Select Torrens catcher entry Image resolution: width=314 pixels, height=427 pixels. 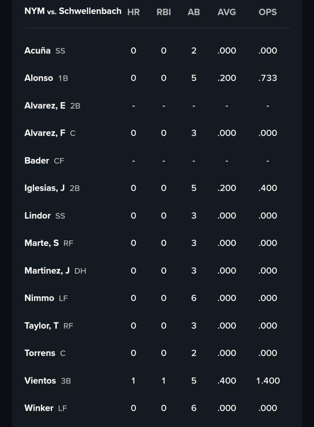[x=40, y=353]
